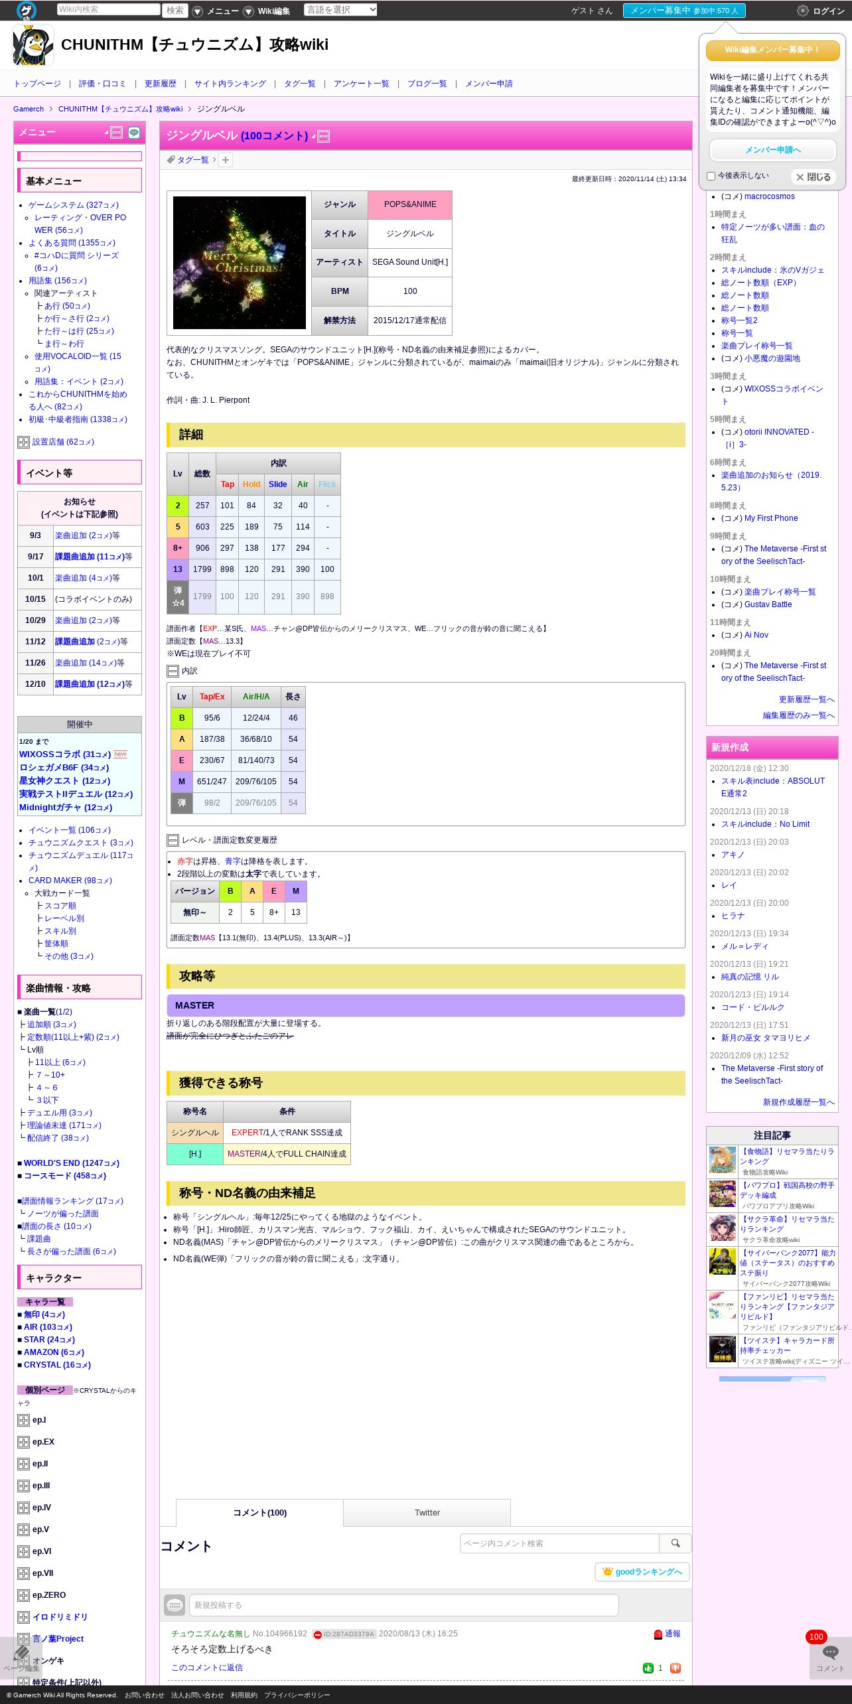Collapse the メニュー sidebar panel using its minus icon
This screenshot has height=1704, width=852.
click(x=116, y=133)
